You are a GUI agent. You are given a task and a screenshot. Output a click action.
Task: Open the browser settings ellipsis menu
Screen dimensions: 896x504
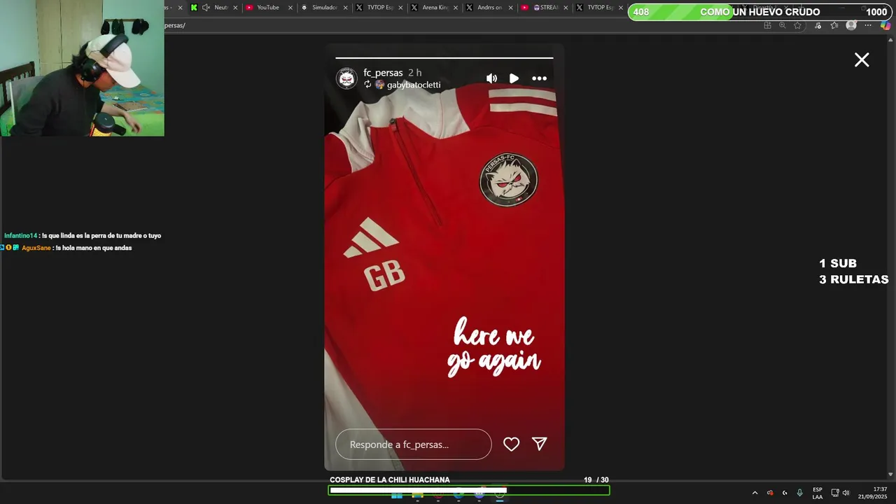point(868,25)
